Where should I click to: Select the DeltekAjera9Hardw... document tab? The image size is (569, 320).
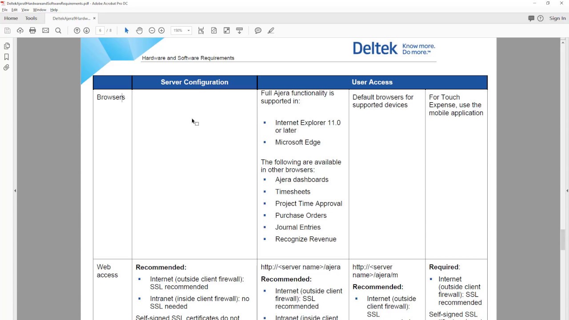[71, 18]
